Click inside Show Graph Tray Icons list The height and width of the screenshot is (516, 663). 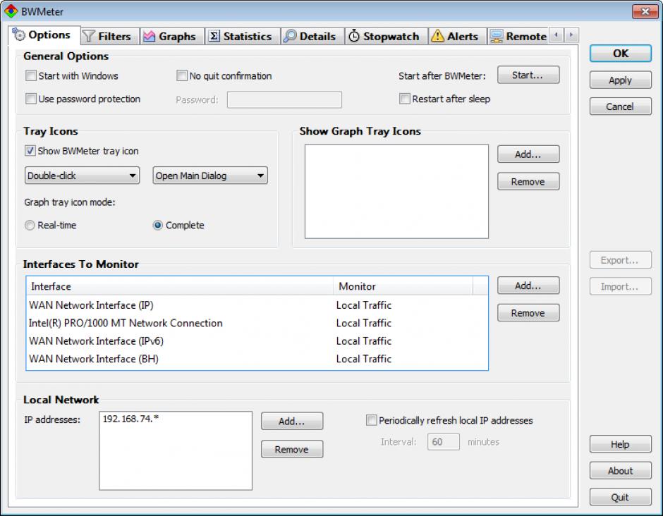[x=396, y=192]
